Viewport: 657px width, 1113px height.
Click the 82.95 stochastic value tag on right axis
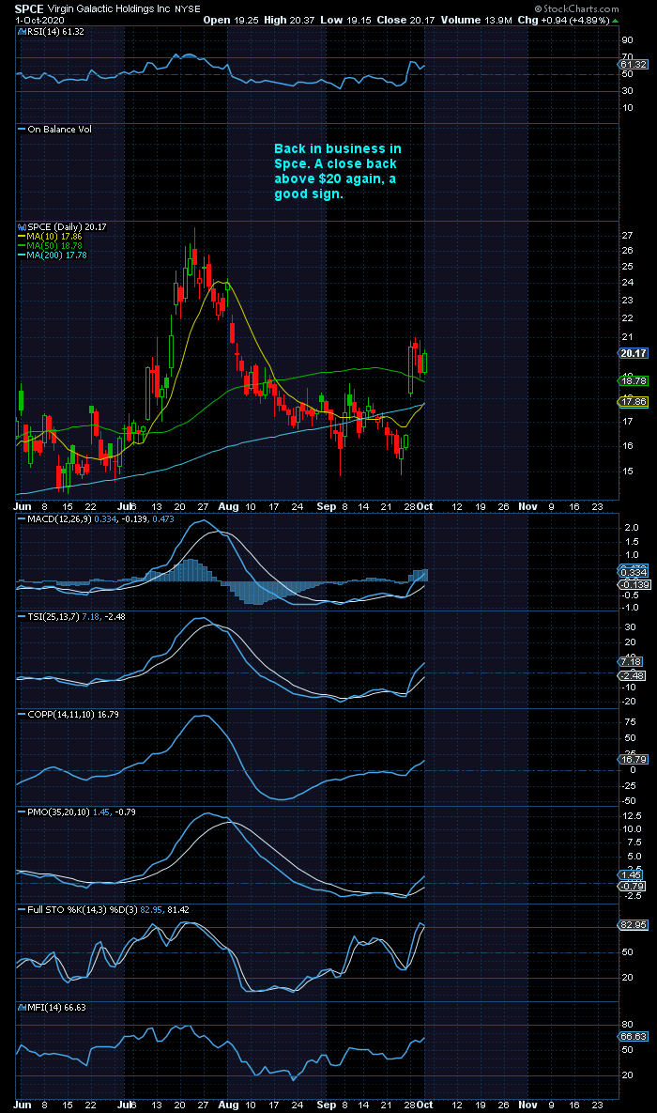pyautogui.click(x=633, y=925)
